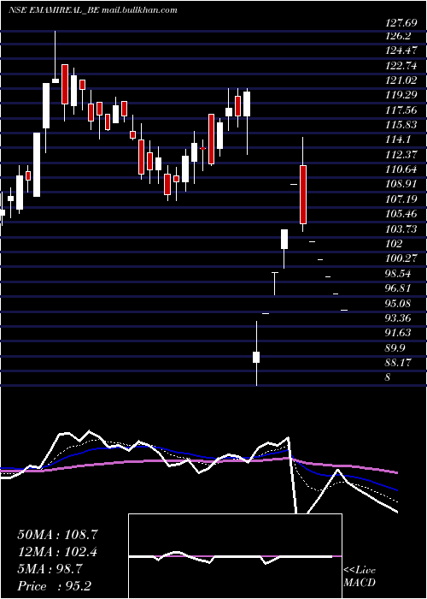Click the 5MA : 98.7 readout
The height and width of the screenshot is (599, 427).
pyautogui.click(x=50, y=569)
